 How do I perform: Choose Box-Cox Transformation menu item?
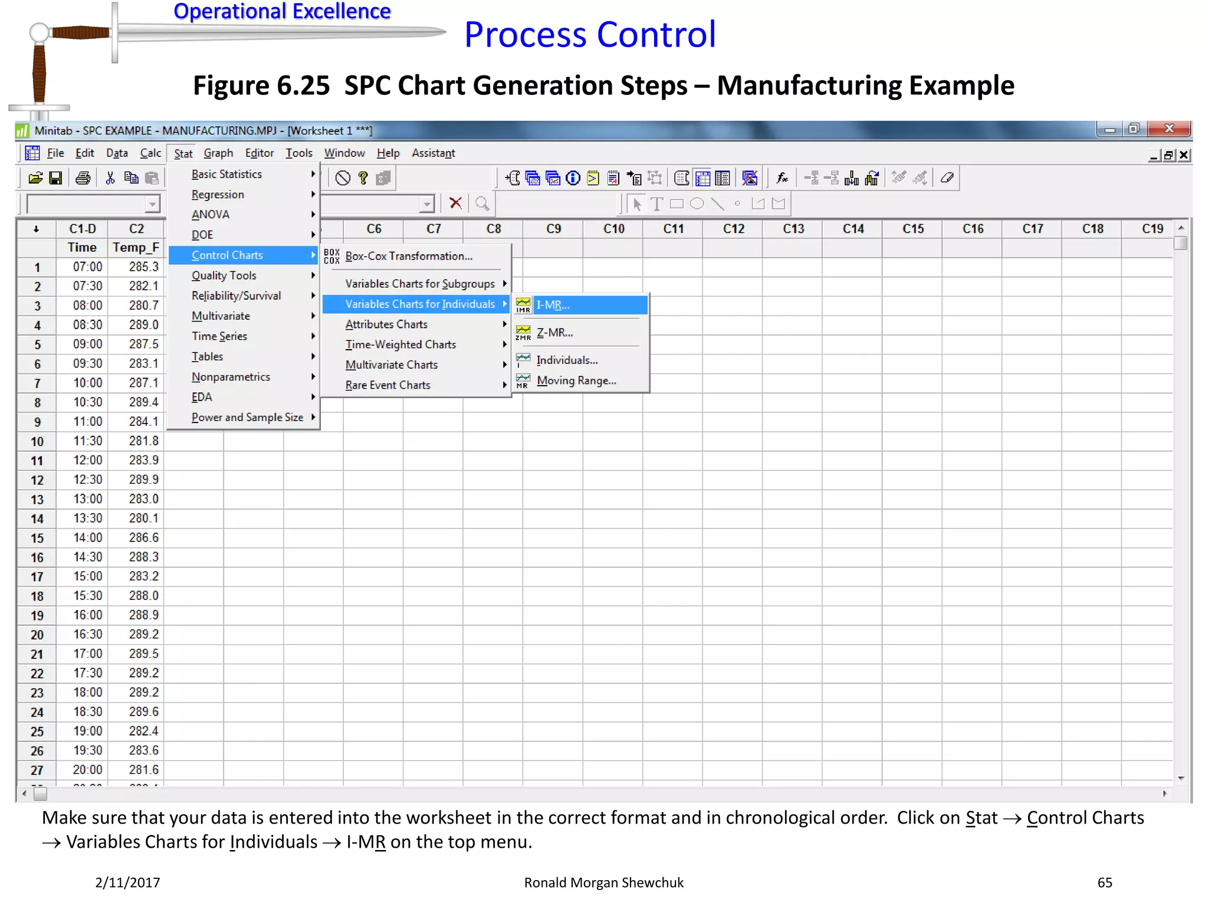click(416, 256)
